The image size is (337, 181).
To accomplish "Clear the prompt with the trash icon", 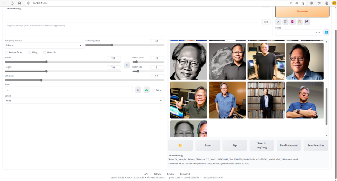I will [x=285, y=22].
